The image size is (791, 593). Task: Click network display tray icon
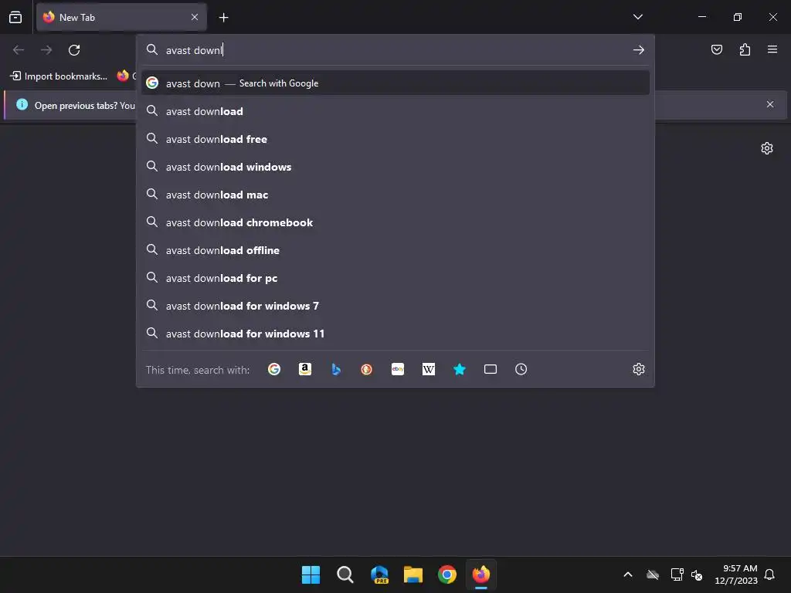677,574
